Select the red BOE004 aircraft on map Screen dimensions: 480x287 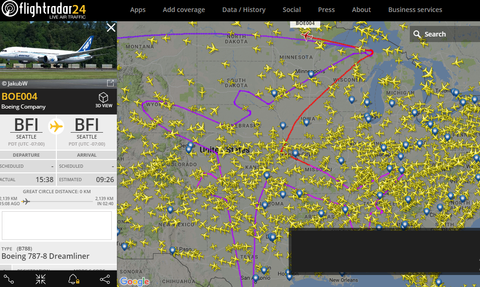(306, 36)
